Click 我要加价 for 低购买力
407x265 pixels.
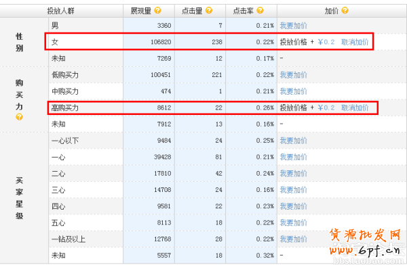293,75
